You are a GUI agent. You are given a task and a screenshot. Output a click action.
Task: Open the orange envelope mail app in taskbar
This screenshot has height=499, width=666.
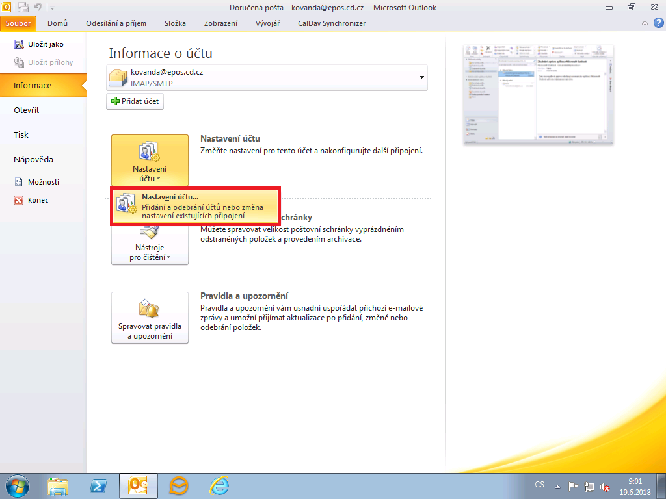pos(179,486)
